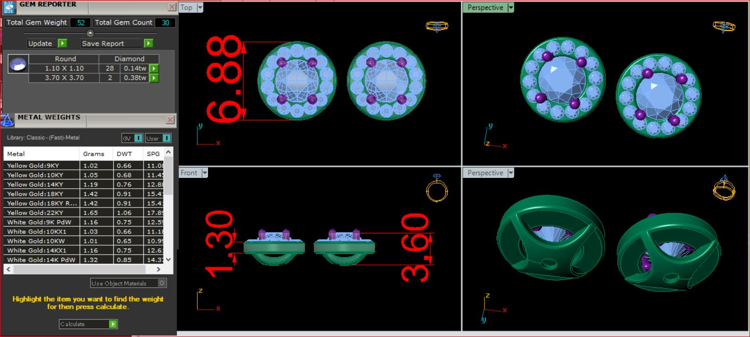Open the Top viewport dropdown menu
Viewport: 750px width, 337px height.
point(200,8)
